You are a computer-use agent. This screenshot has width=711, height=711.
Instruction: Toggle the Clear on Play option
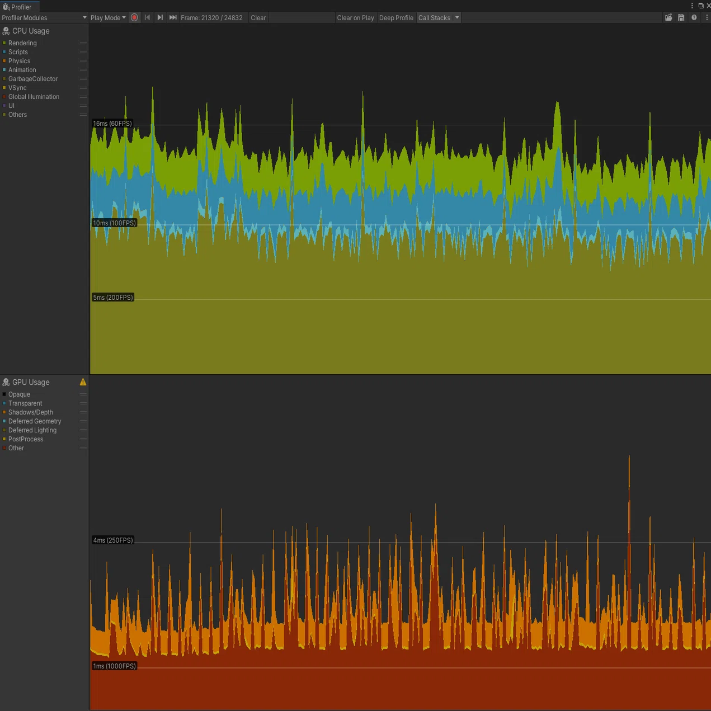click(x=355, y=17)
